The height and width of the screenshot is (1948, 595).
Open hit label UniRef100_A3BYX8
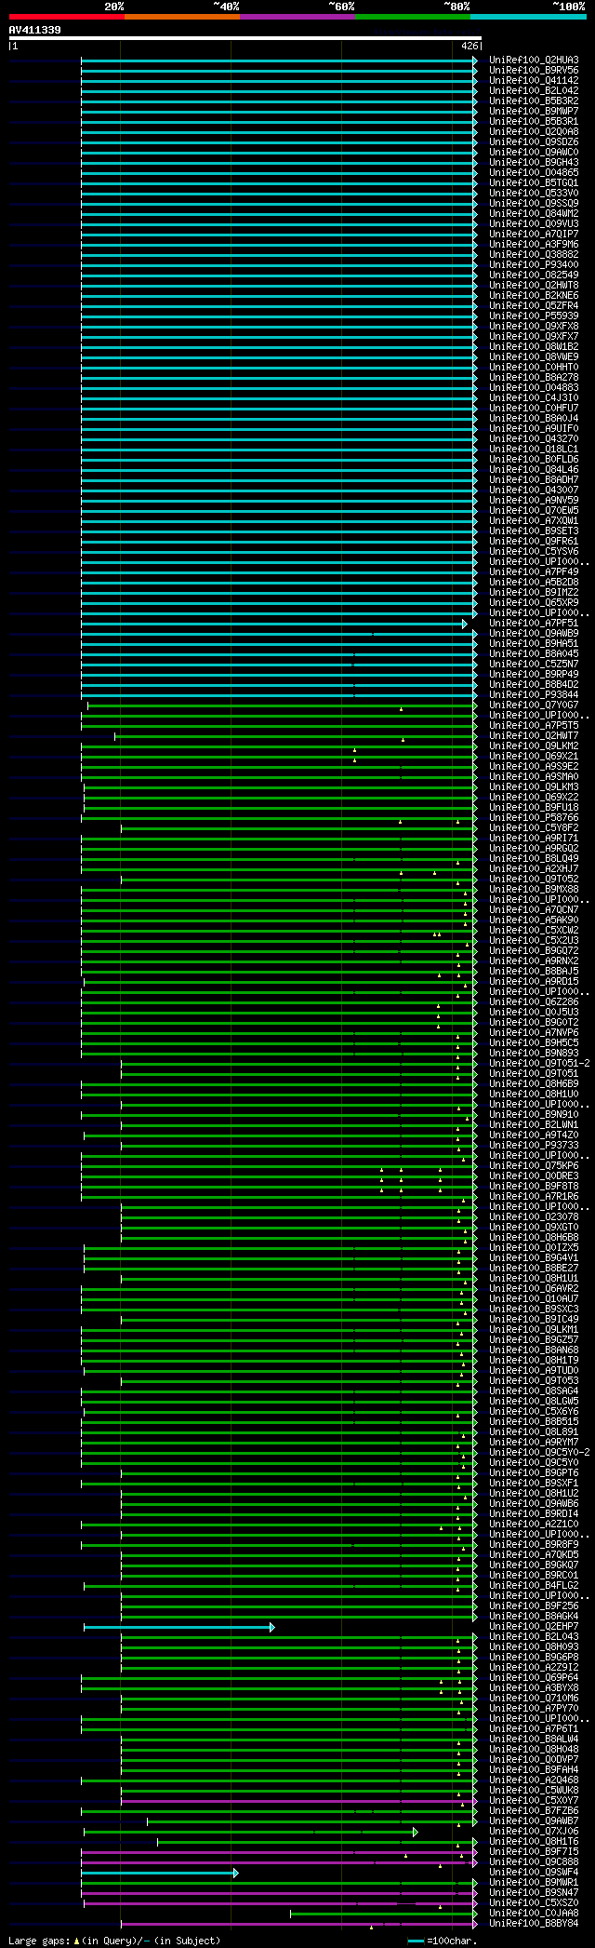pyautogui.click(x=534, y=1688)
